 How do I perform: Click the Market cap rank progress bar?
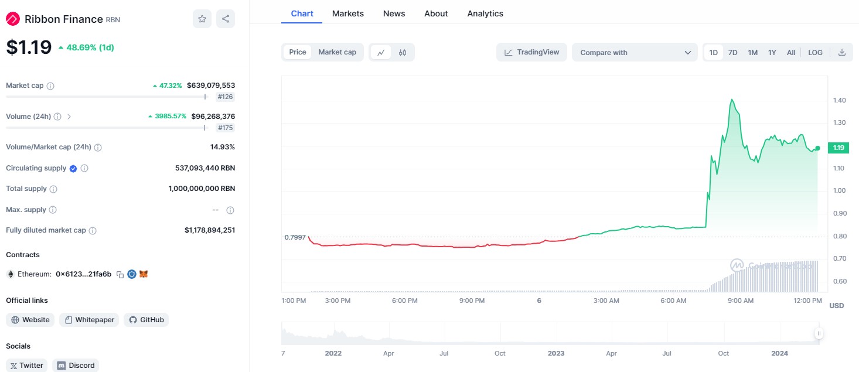point(107,97)
